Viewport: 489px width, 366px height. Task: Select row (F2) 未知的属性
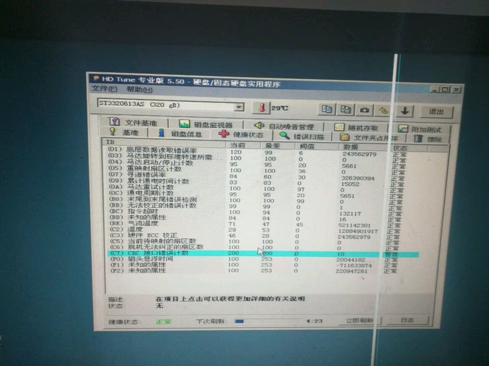[x=261, y=271]
